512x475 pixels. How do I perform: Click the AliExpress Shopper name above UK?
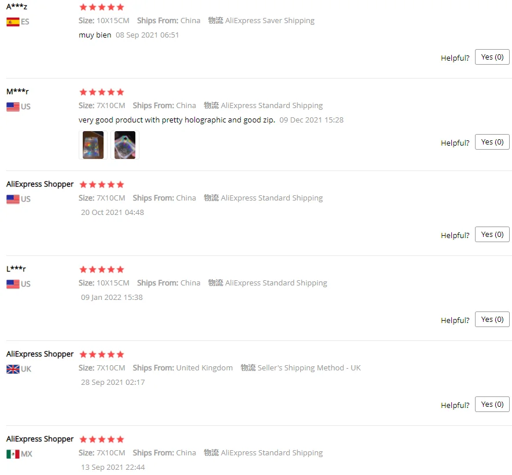click(x=40, y=354)
